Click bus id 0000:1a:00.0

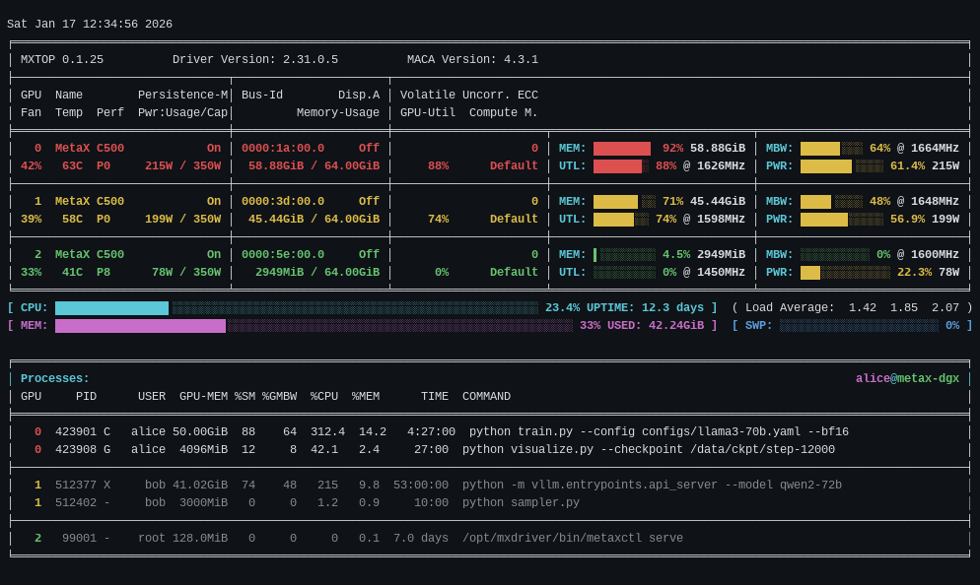click(283, 148)
